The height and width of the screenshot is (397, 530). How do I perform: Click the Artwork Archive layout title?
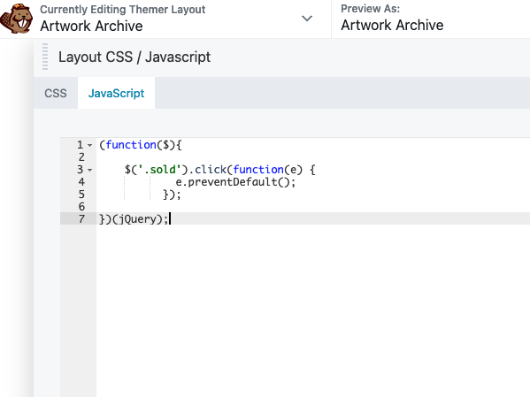tap(91, 26)
